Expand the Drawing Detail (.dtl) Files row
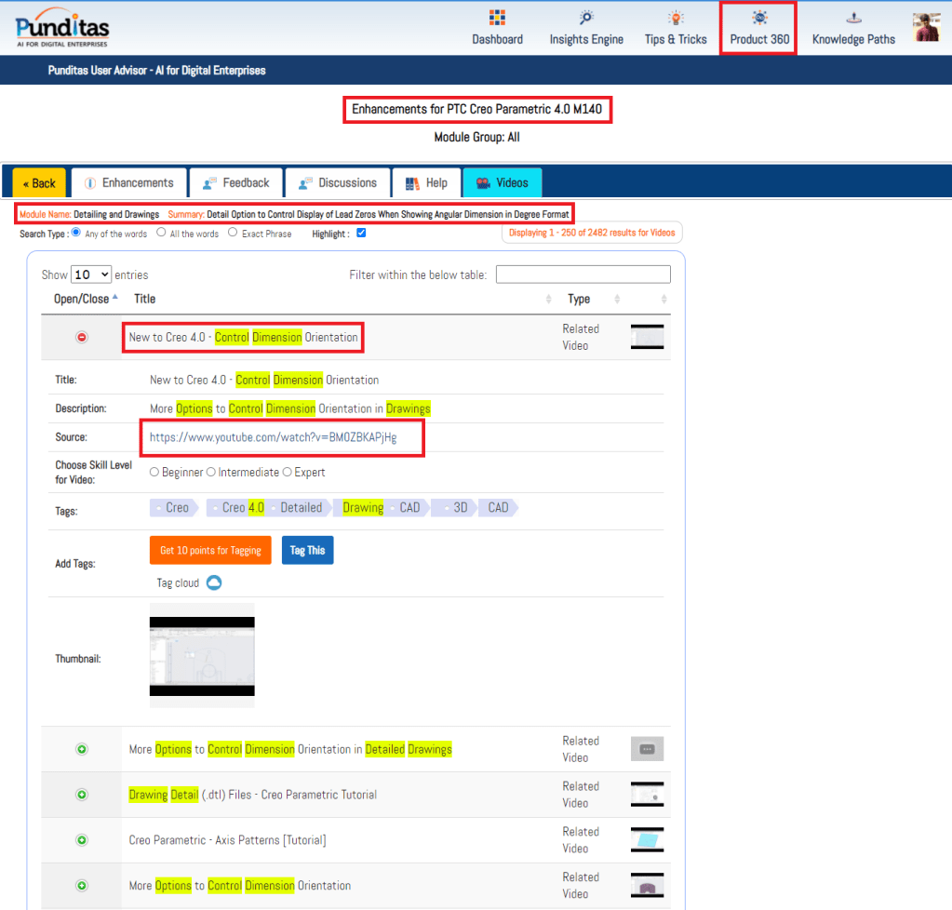 pyautogui.click(x=81, y=795)
